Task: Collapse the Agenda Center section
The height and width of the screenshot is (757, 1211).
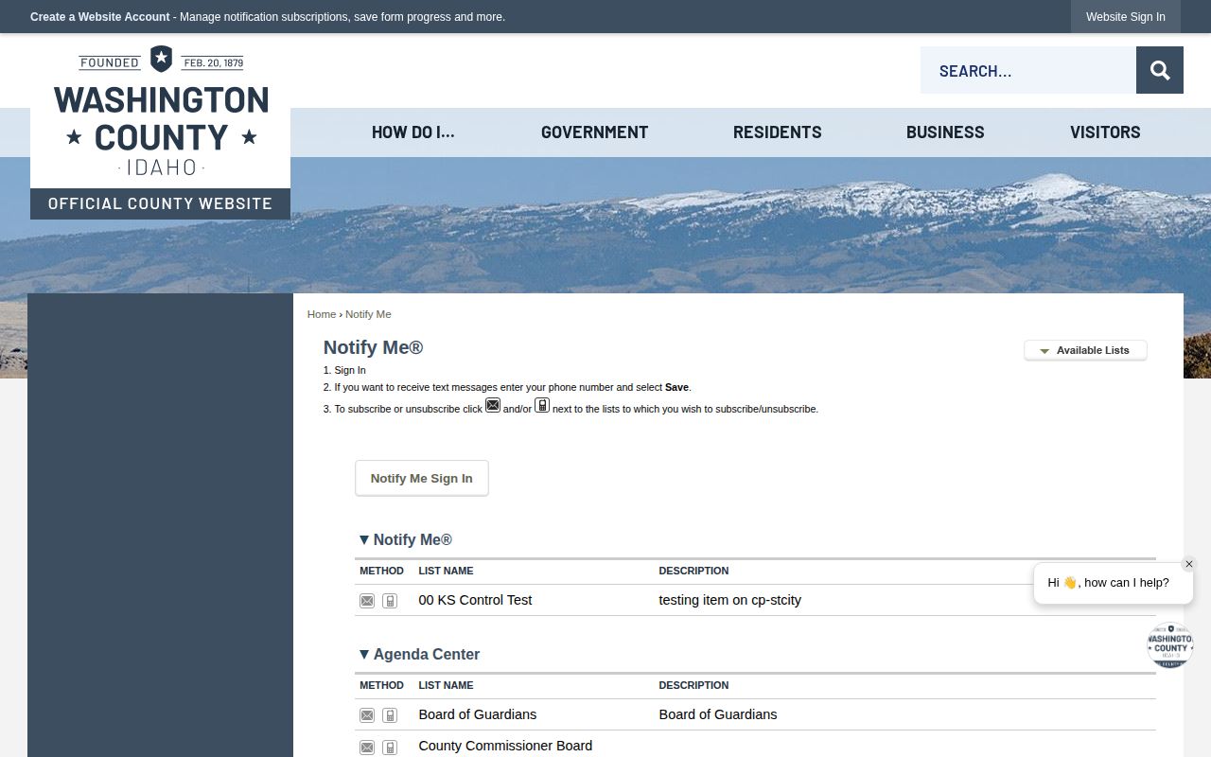Action: (363, 654)
